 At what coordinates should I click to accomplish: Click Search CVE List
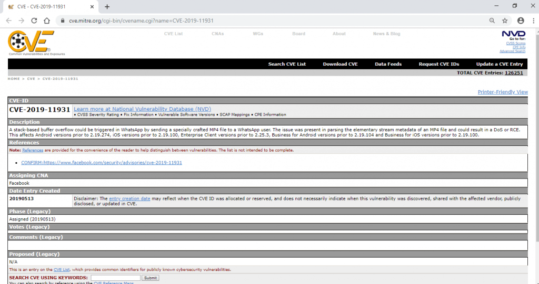coord(287,64)
